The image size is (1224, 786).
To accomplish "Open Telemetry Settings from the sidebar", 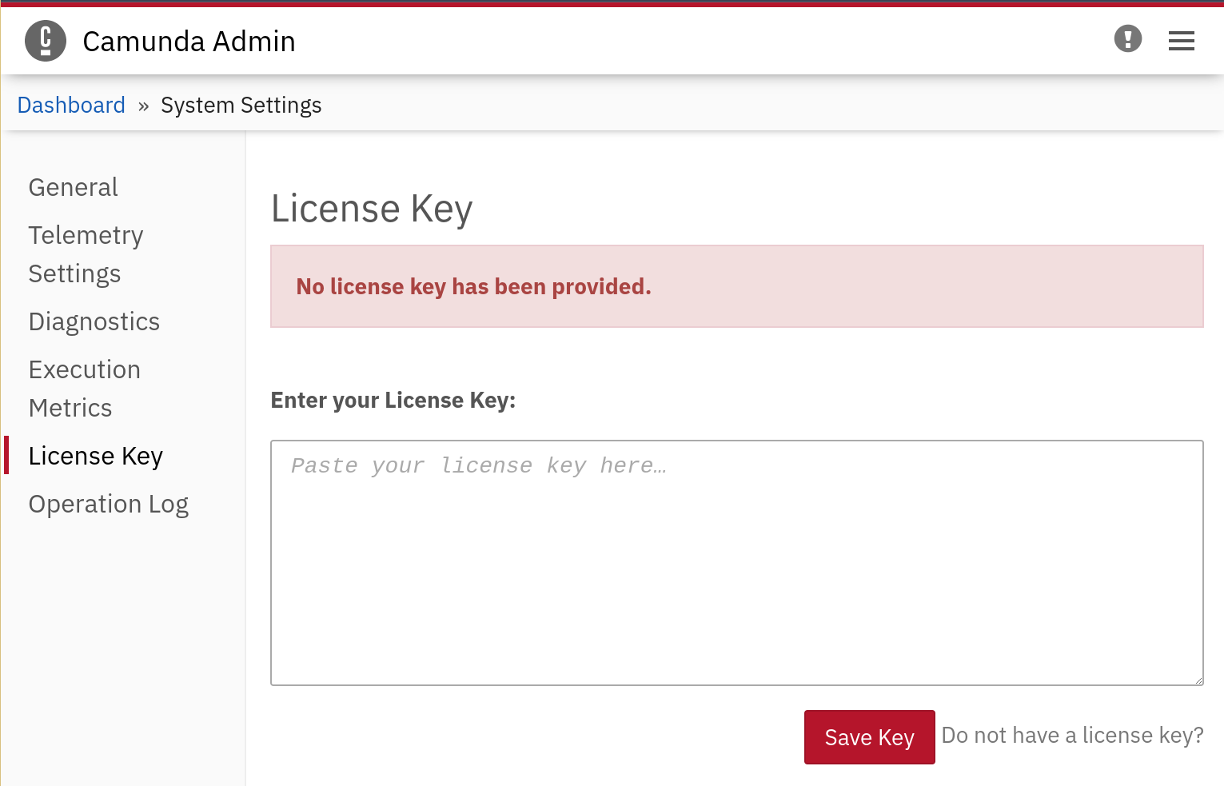I will [86, 253].
